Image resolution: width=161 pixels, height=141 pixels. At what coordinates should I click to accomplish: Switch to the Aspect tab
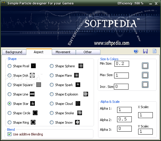pyautogui.click(x=39, y=52)
